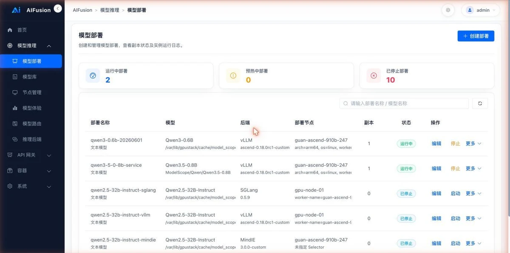The width and height of the screenshot is (510, 253).
Task: Open 推理后端 in the sidebar
Action: pos(32,139)
